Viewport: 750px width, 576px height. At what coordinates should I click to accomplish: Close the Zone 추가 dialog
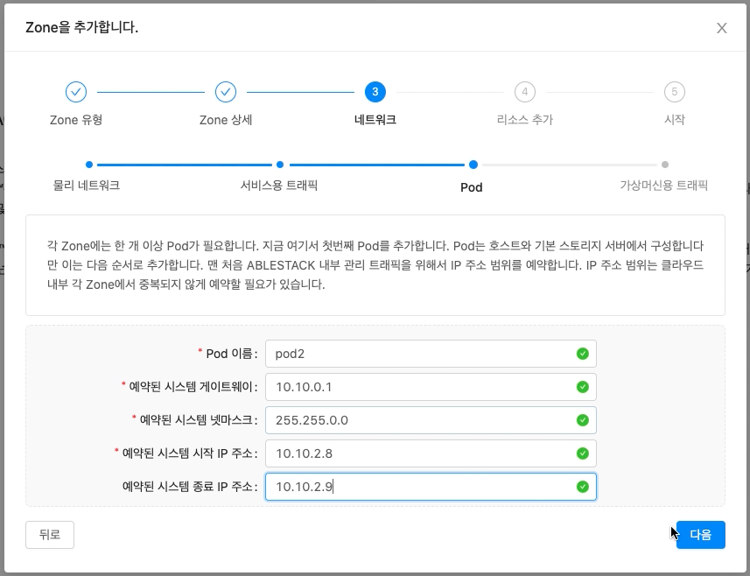pos(721,27)
